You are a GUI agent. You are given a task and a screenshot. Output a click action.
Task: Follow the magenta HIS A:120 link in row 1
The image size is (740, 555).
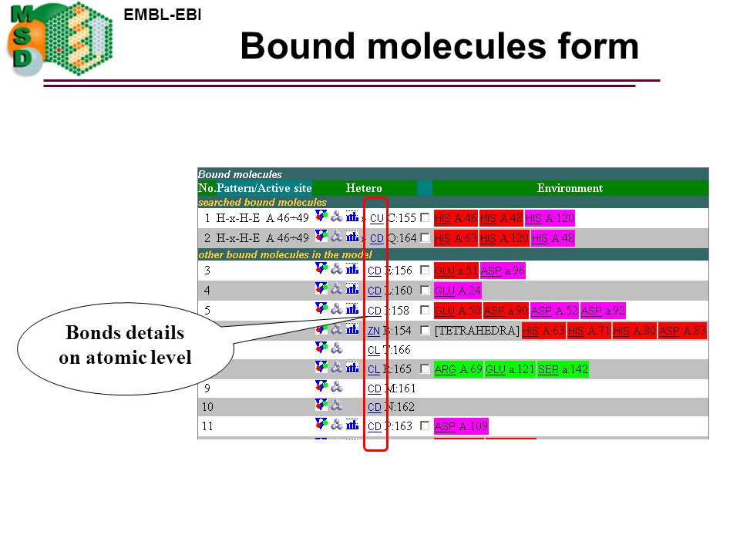click(550, 218)
